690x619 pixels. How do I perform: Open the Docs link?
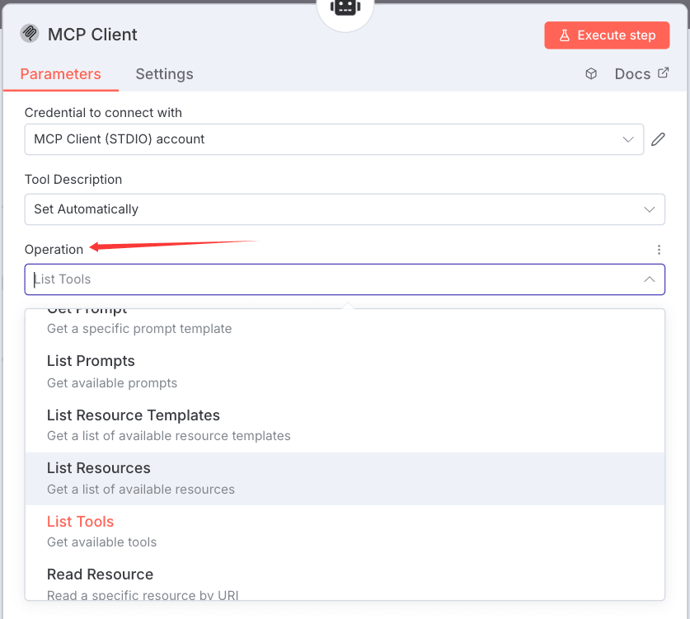[x=641, y=74]
